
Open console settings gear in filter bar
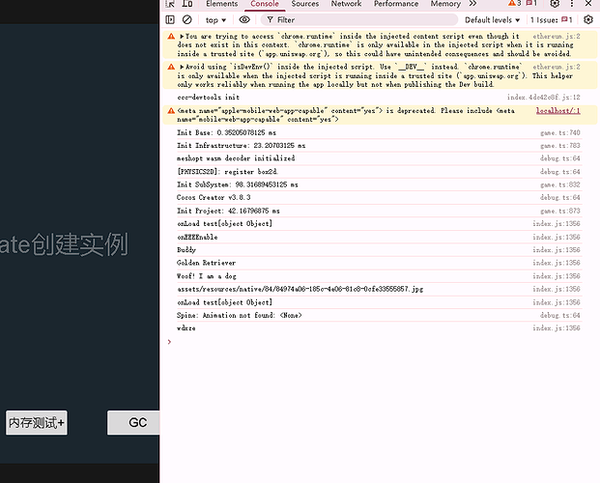588,20
